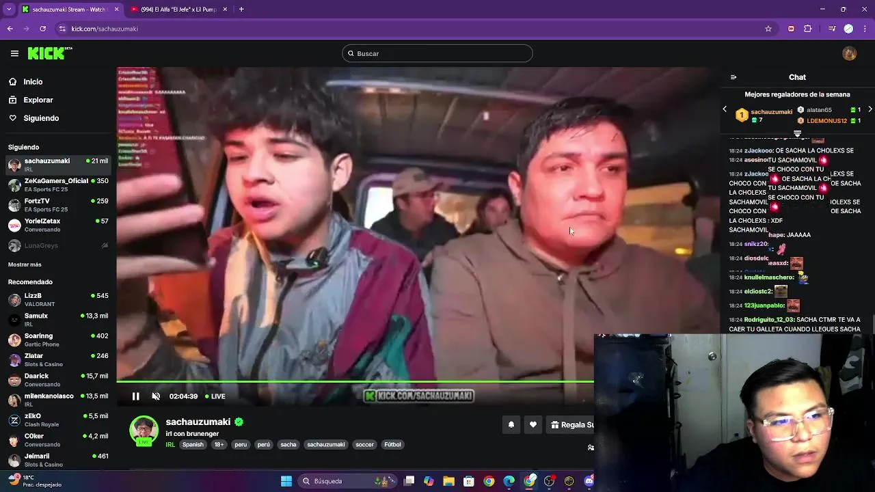This screenshot has width=875, height=492.
Task: Collapse the chat panel
Action: click(x=733, y=77)
